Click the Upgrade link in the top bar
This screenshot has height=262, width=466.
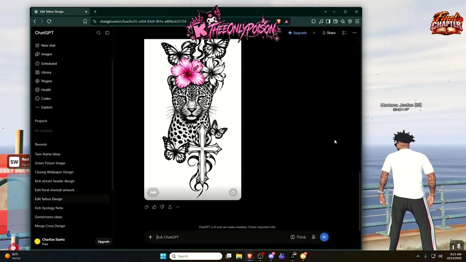[x=297, y=33]
